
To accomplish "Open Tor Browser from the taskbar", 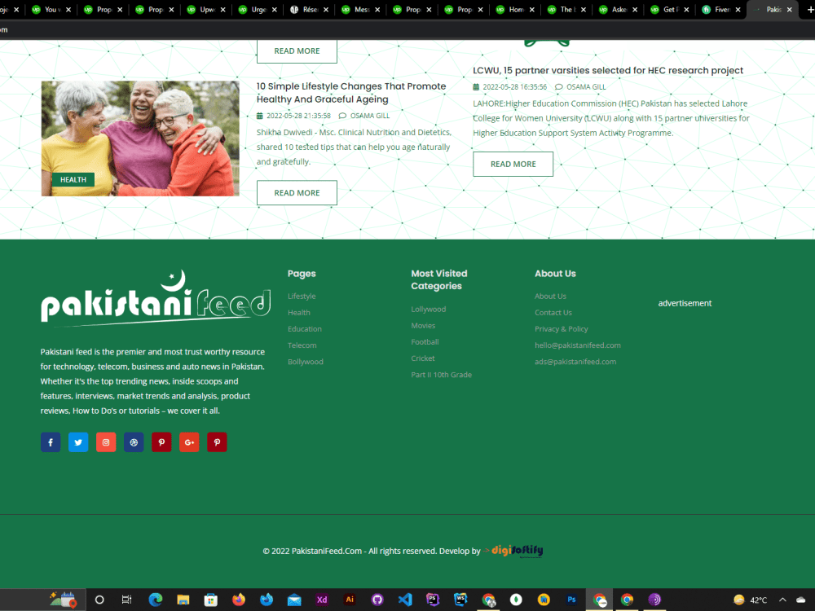I will coord(654,600).
